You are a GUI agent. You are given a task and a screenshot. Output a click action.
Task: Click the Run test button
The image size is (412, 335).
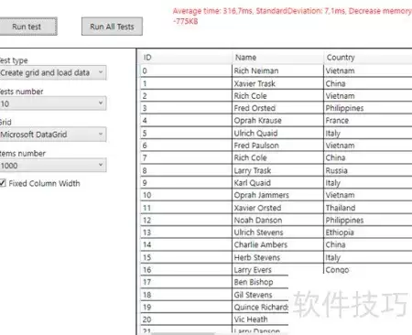(x=28, y=27)
